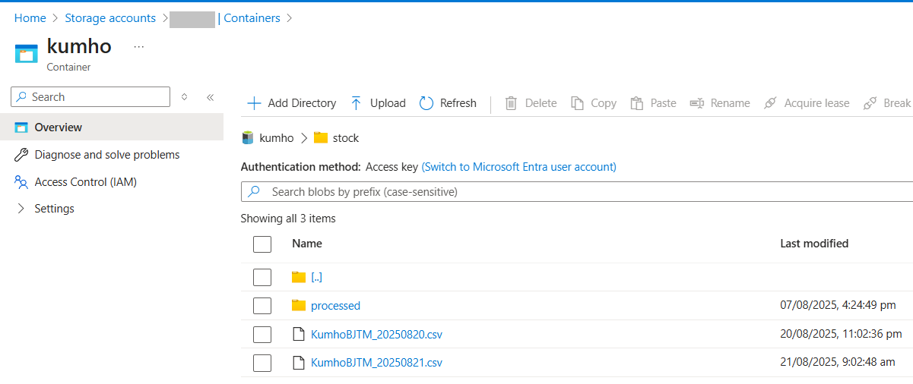
Task: Click the Rename icon in toolbar
Action: tap(696, 103)
